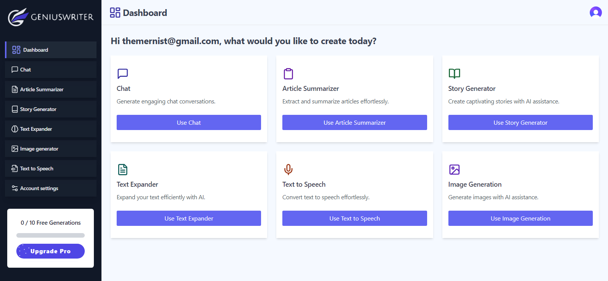Click the speech bubble icon on Chat card
Screen dimensions: 608x281
[122, 74]
